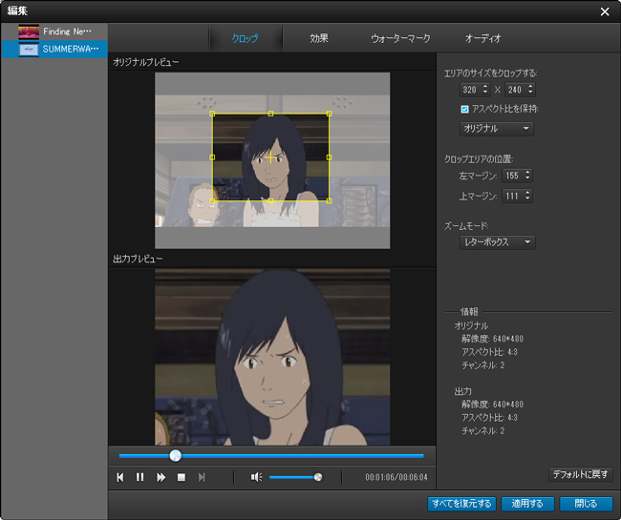
Task: Open the ウォーターマーク tab
Action: [400, 39]
